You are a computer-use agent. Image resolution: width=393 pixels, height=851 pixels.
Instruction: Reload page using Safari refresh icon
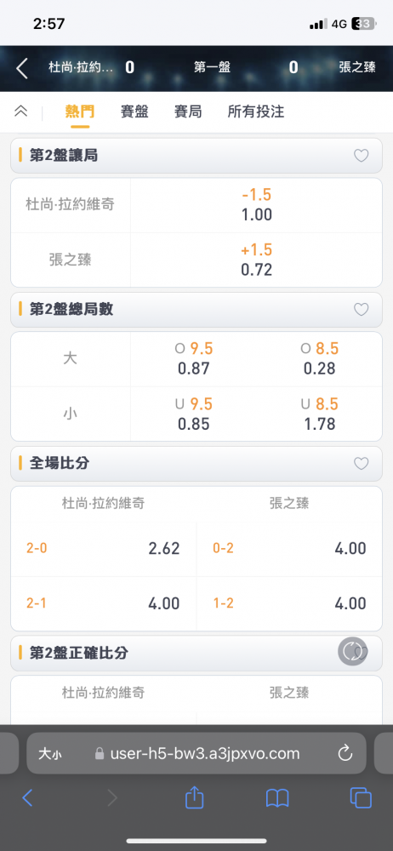click(x=345, y=753)
